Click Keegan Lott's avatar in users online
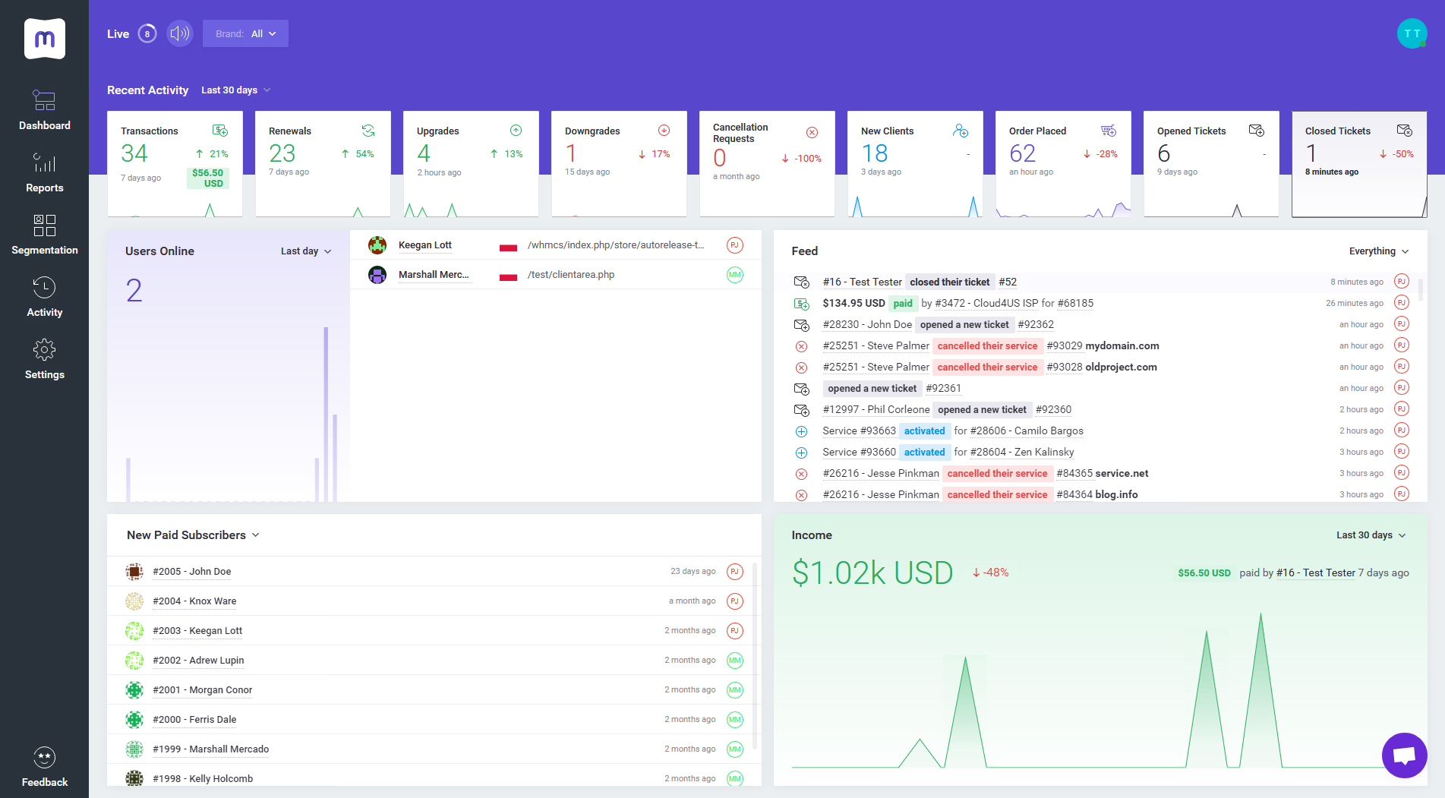The height and width of the screenshot is (798, 1445). coord(377,245)
